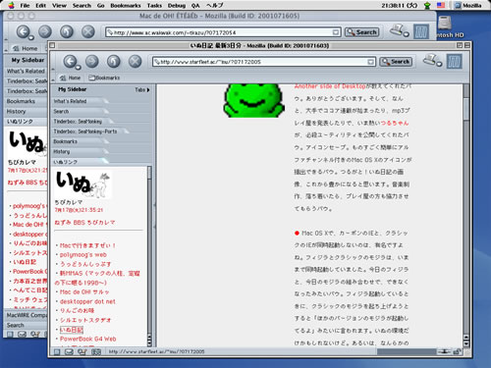Open the Tasks menu
Image resolution: width=491 pixels, height=368 pixels.
154,5
